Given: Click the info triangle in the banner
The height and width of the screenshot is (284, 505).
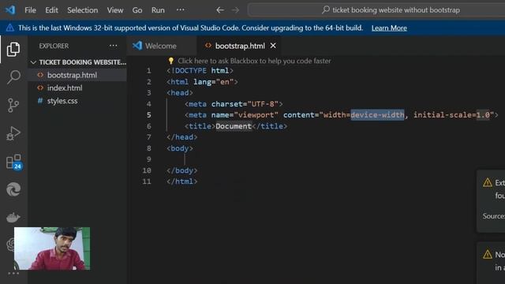Looking at the screenshot, I should tap(10, 28).
